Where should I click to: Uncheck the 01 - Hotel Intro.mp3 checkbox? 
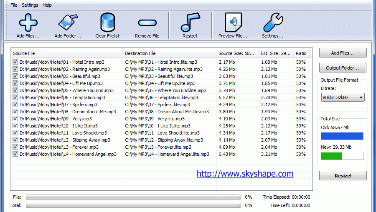click(x=15, y=62)
